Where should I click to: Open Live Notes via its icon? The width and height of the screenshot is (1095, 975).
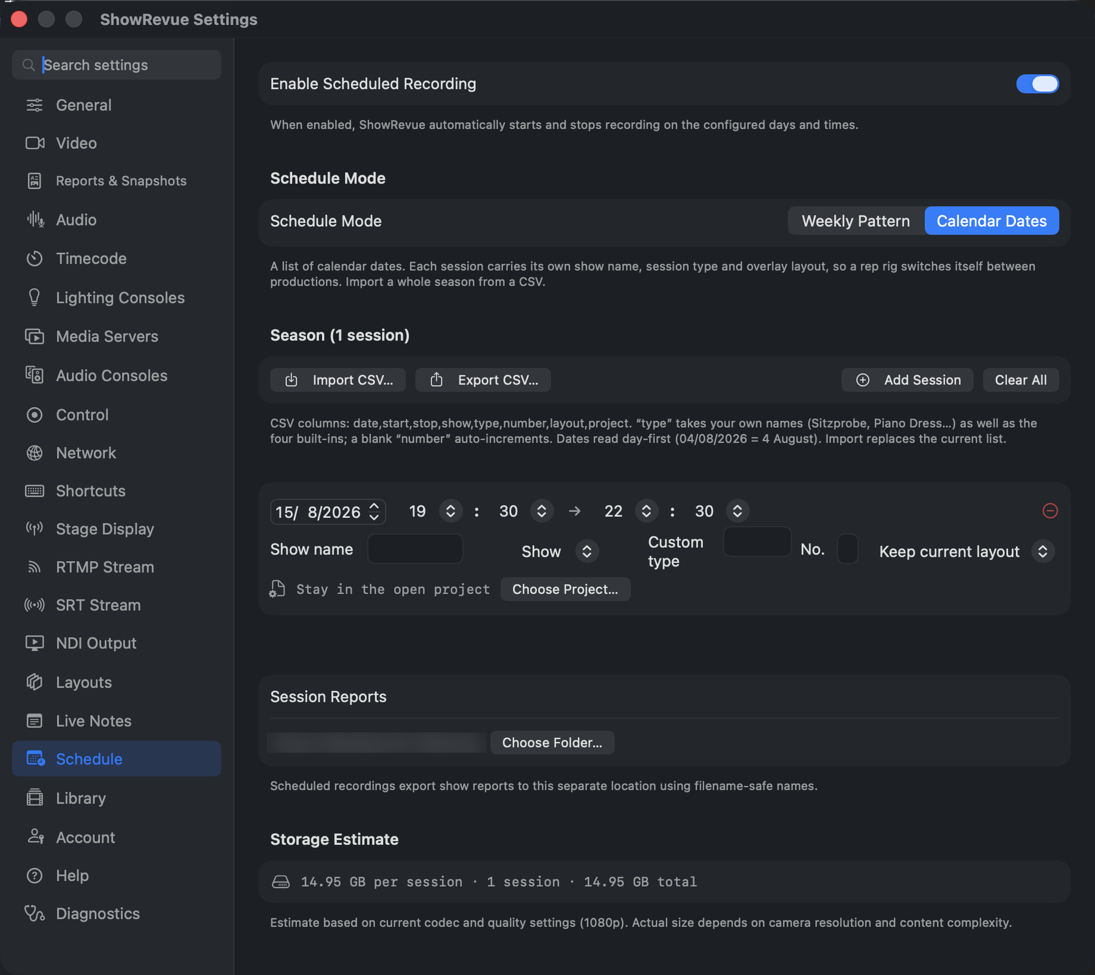35,721
